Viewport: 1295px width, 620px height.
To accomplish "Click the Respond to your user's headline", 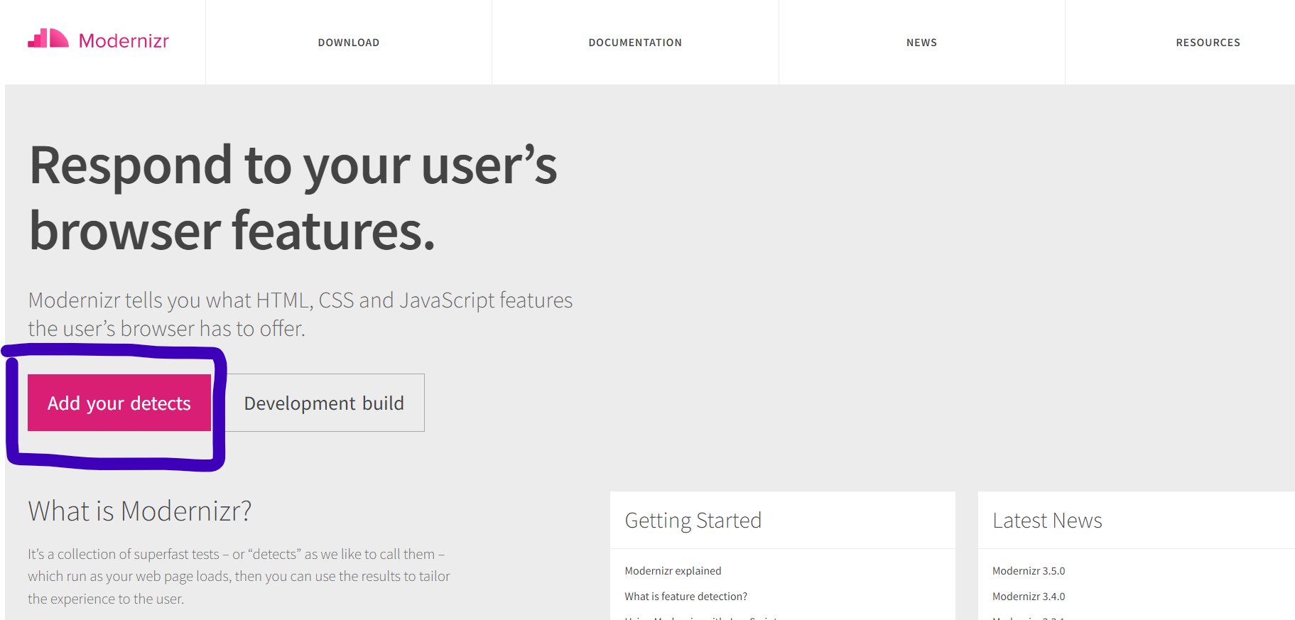I will (x=293, y=197).
